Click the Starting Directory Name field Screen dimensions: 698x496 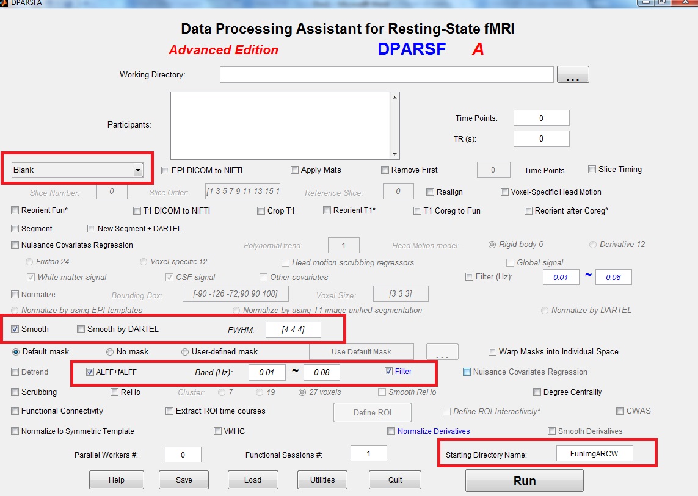[x=594, y=454]
